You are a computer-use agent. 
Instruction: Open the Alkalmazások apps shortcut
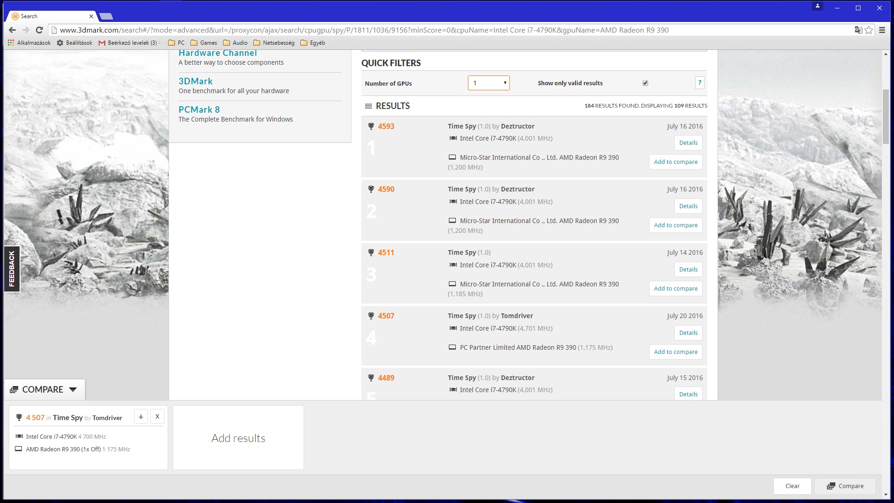(x=29, y=43)
